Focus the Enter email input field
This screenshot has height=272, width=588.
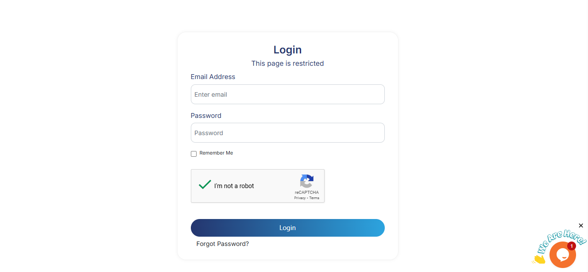pos(287,94)
